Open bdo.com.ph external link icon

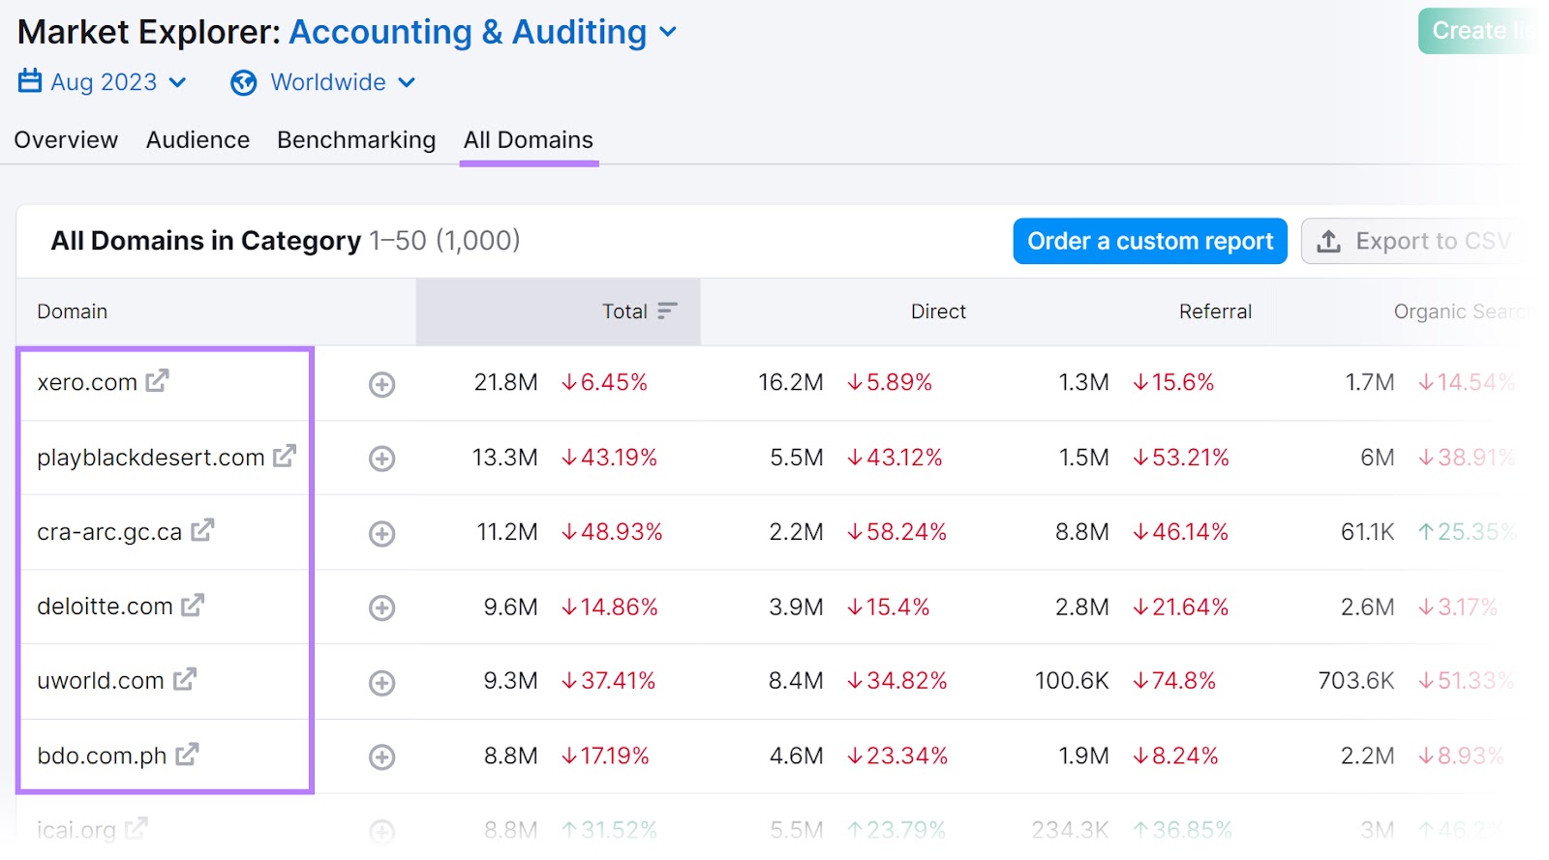187,754
